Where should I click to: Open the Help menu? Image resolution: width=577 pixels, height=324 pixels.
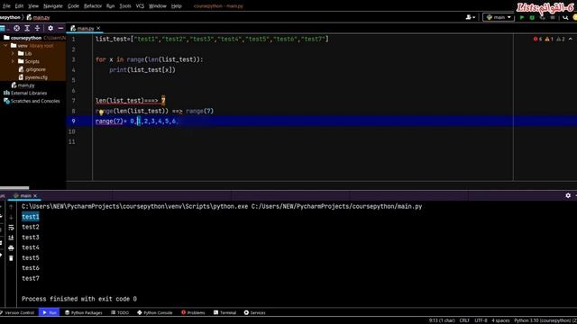177,6
